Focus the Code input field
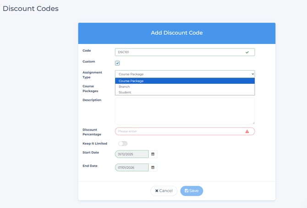 tap(179, 52)
